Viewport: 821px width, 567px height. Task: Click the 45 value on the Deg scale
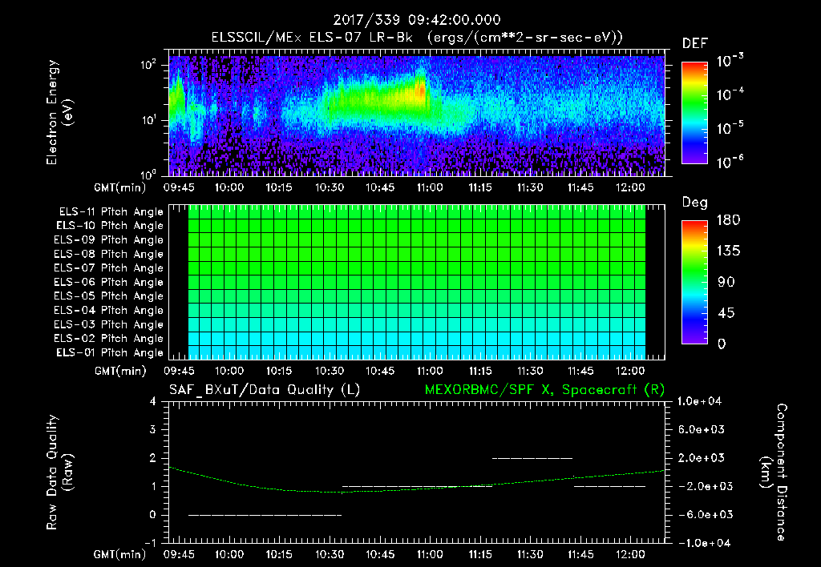726,313
